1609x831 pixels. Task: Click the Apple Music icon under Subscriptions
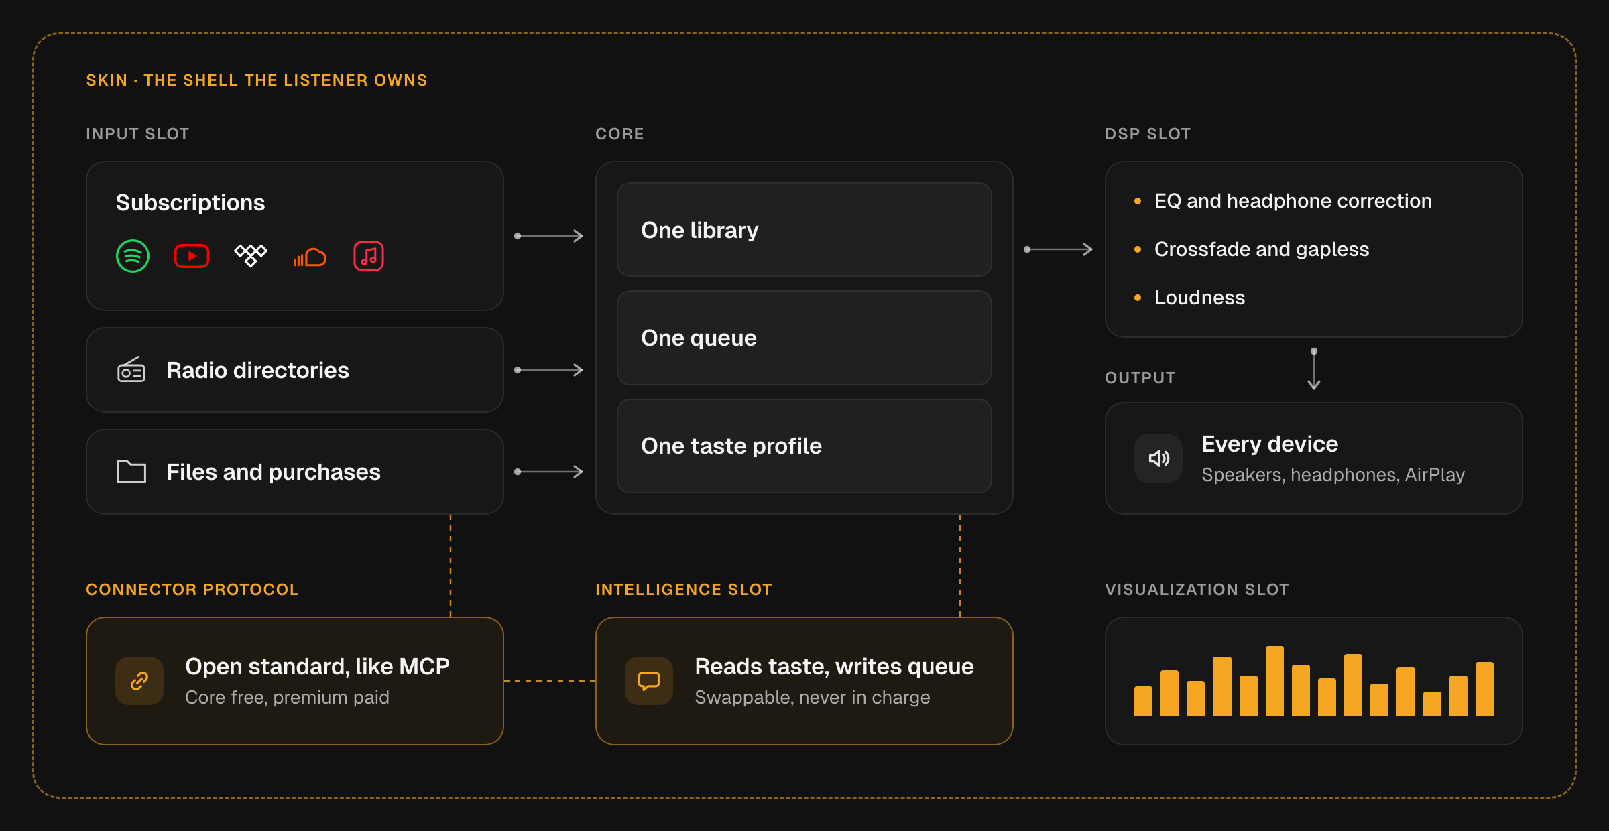369,256
